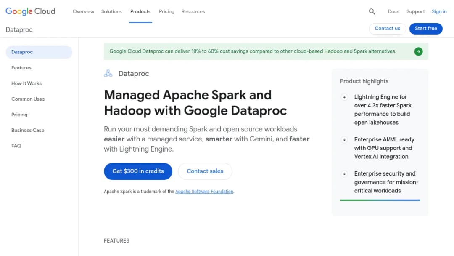Go to the Pricing top nav item
Viewport: 454px width, 256px height.
166,12
